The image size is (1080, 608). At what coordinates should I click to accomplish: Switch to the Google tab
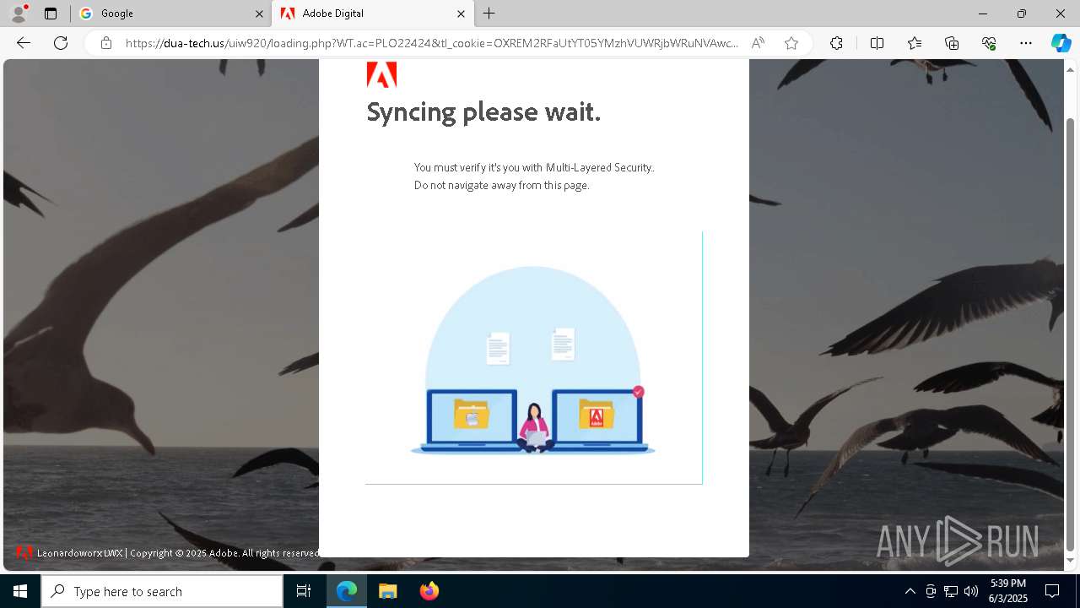tap(170, 14)
